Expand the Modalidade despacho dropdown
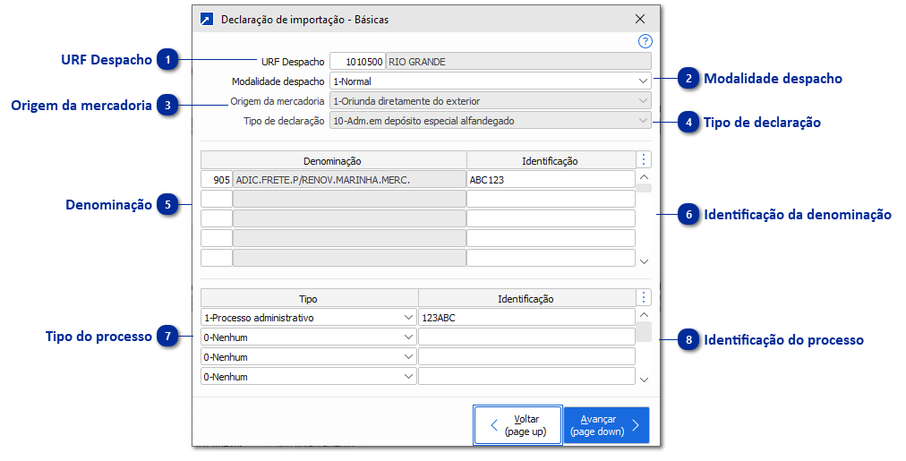This screenshot has width=906, height=461. 643,81
